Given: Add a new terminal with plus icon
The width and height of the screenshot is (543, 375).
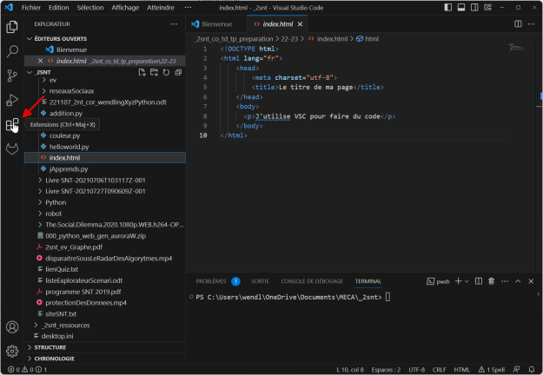Looking at the screenshot, I should tap(458, 281).
